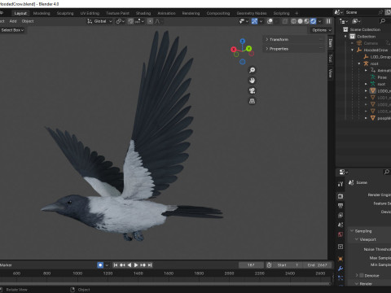Image resolution: width=391 pixels, height=293 pixels.
Task: Switch to rendered viewport shading
Action: 313,21
